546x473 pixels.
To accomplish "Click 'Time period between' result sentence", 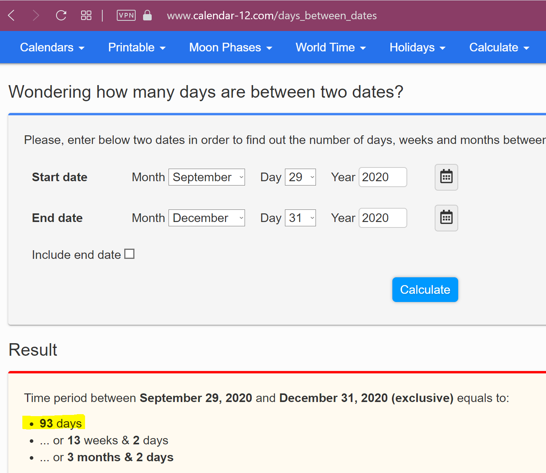I will (x=267, y=398).
